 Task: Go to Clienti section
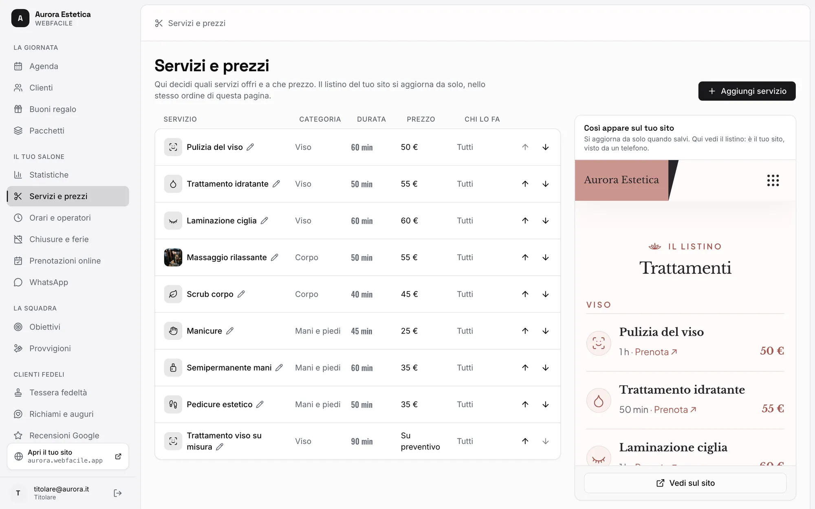pyautogui.click(x=68, y=88)
